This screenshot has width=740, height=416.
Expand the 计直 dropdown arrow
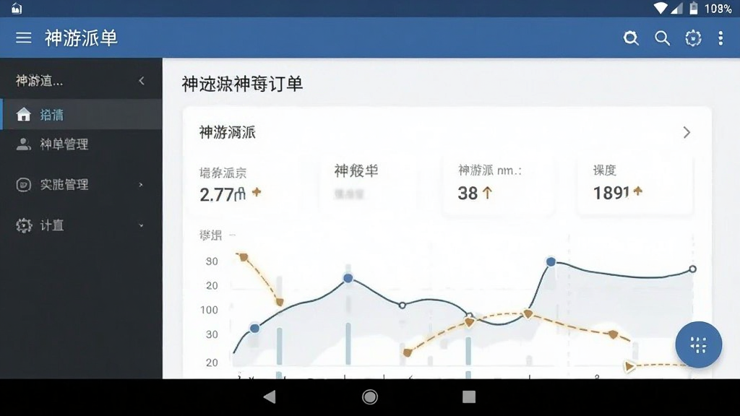141,225
